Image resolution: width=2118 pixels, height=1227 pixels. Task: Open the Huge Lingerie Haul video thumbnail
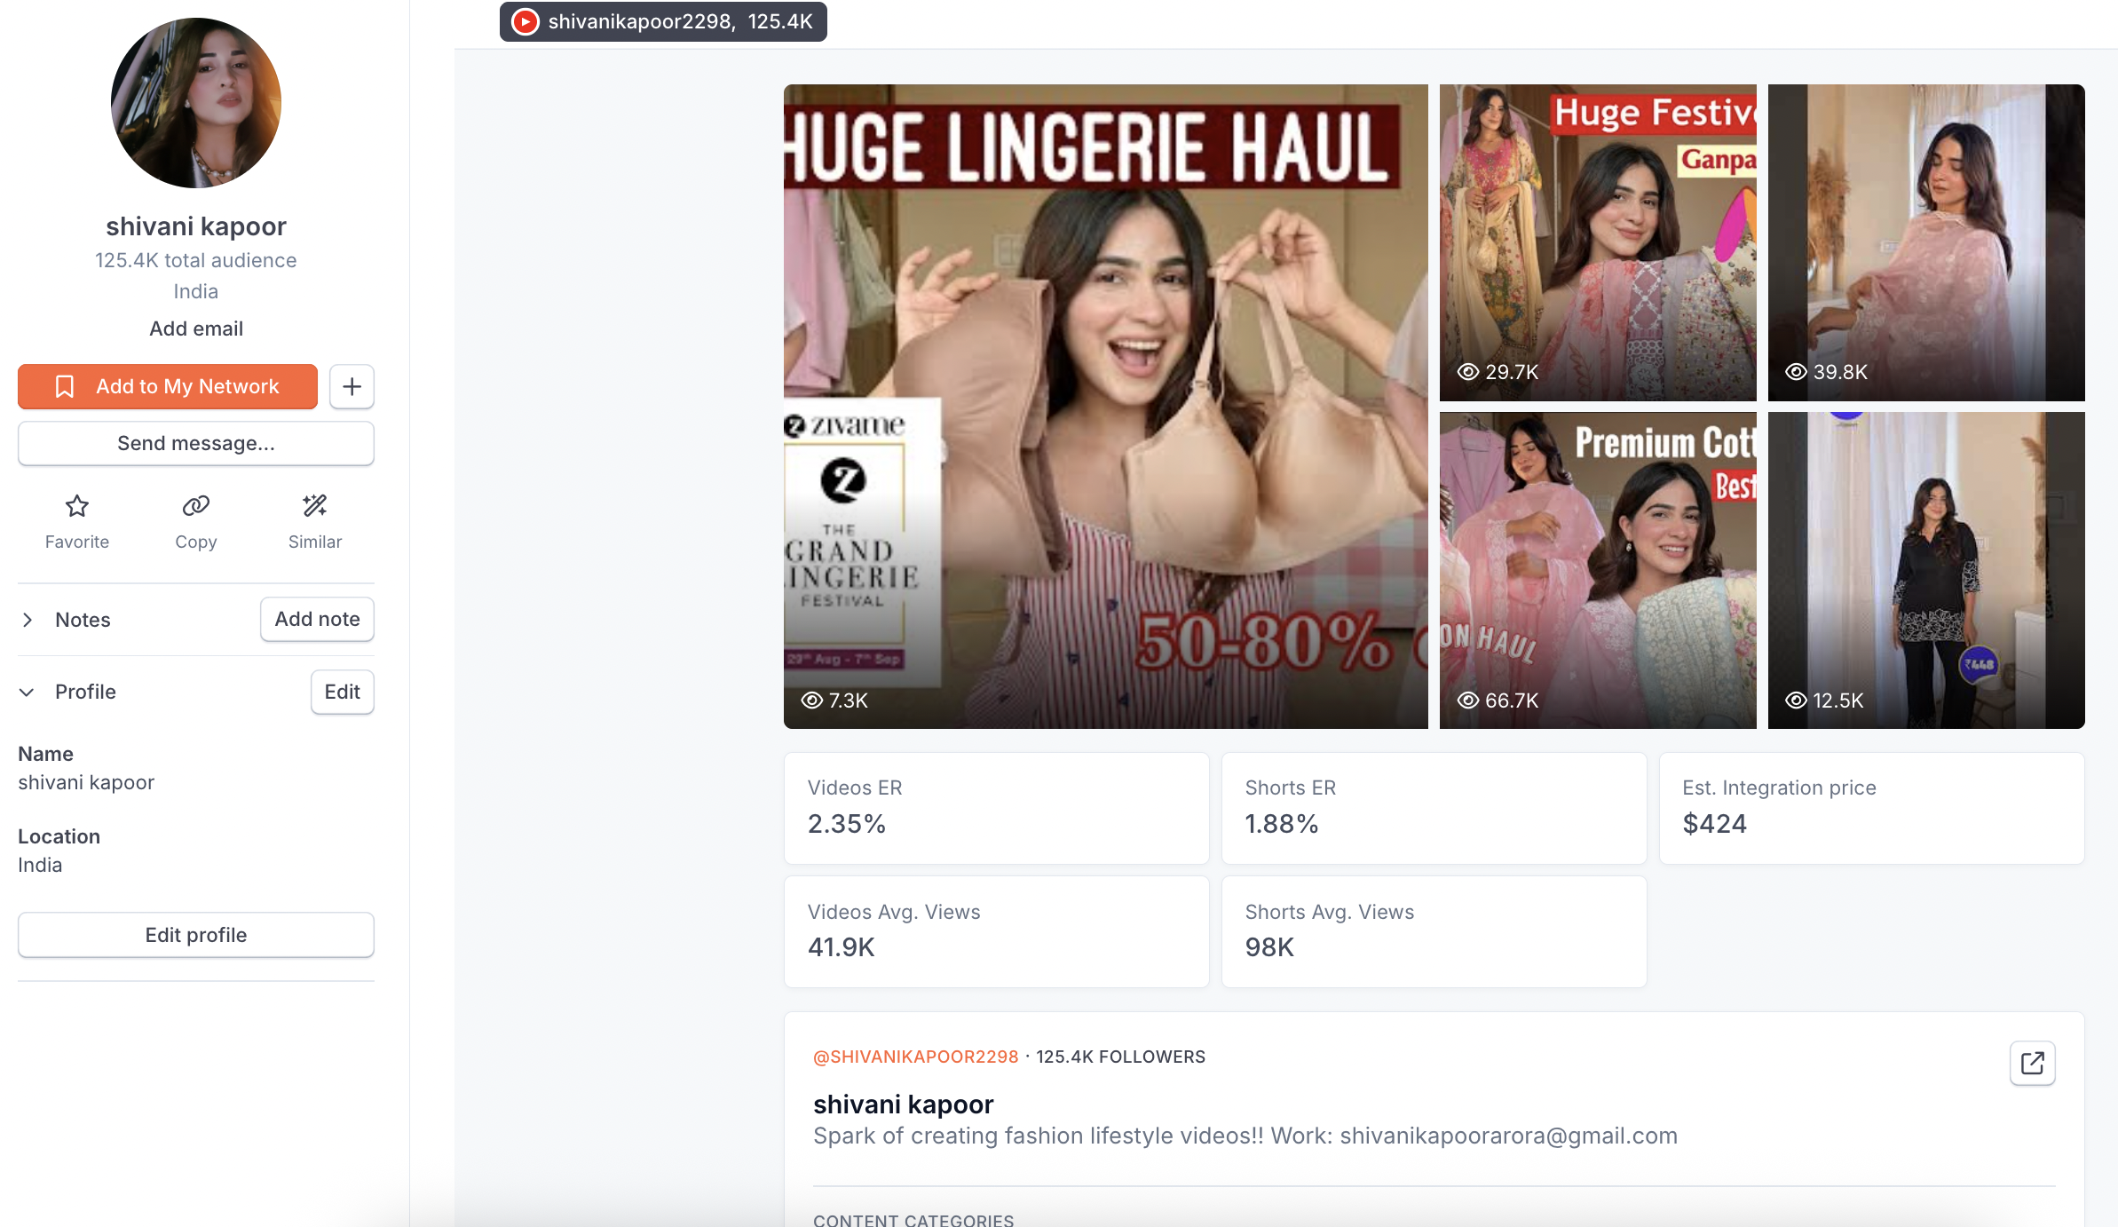[1106, 407]
